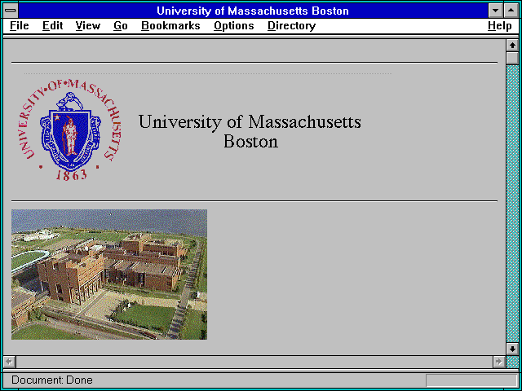Viewport: 522px width, 391px height.
Task: Open the Go menu
Action: 121,26
